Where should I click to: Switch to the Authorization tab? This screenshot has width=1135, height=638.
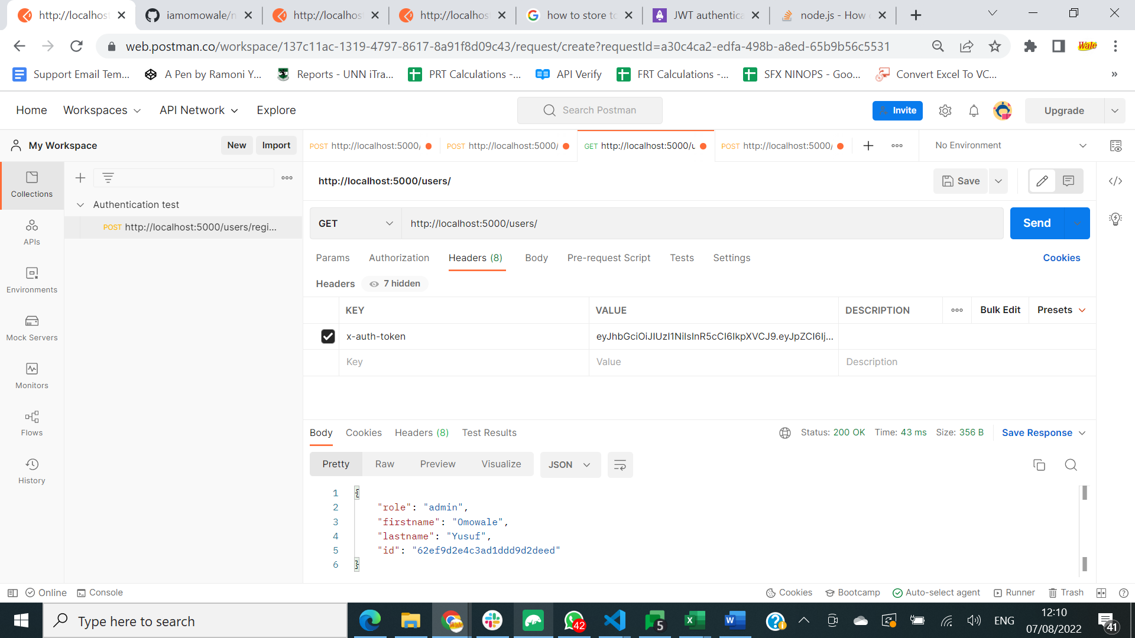click(398, 258)
